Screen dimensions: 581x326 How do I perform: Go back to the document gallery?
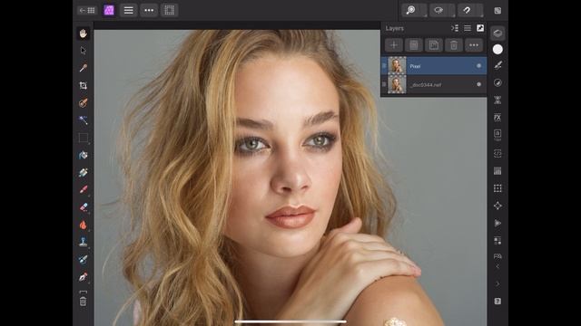click(87, 10)
